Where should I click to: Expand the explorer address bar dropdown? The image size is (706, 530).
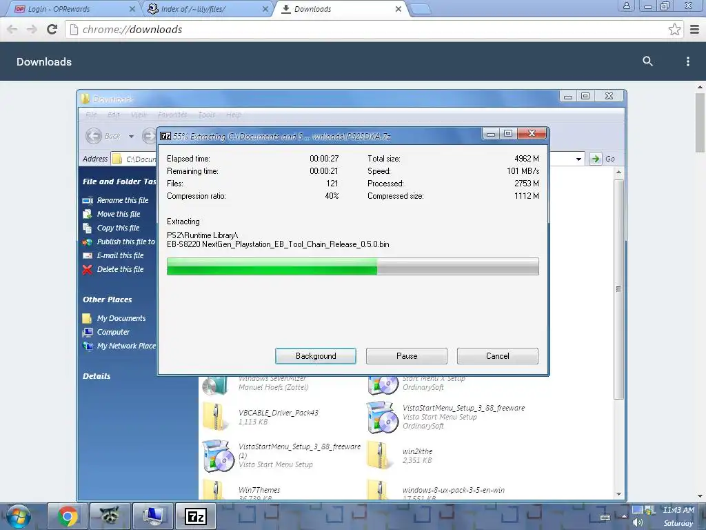coord(578,159)
